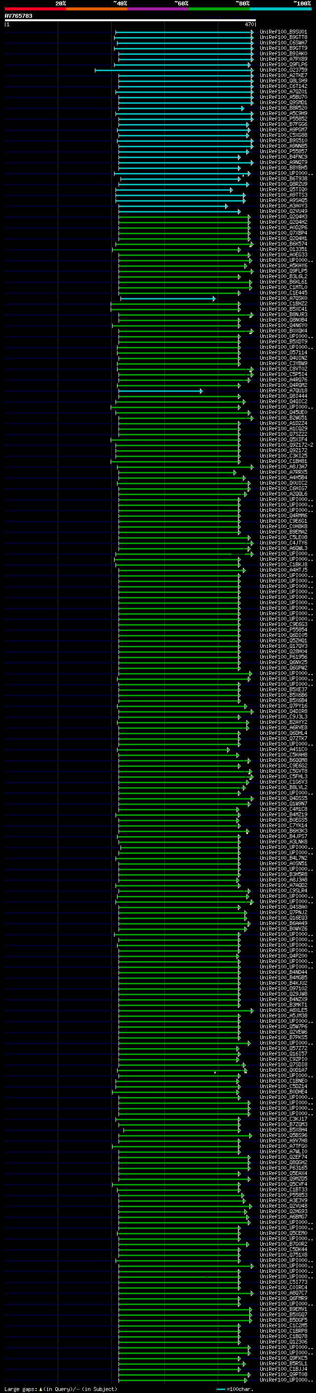This screenshot has width=316, height=1393.
Task: Select the UniRef100_B7FGG6 label
Action: (283, 125)
